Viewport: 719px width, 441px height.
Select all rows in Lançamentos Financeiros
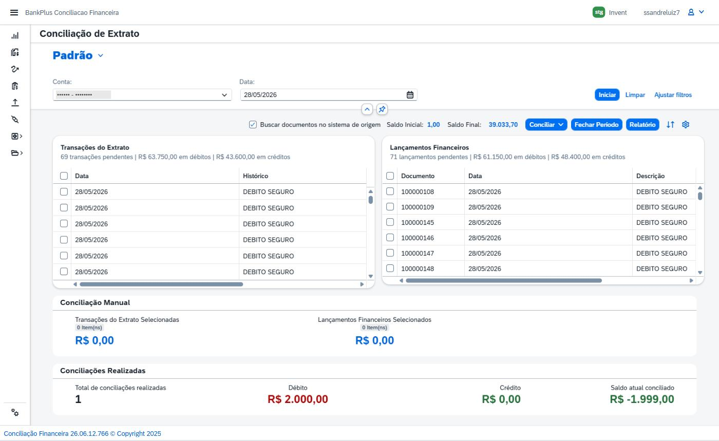(x=390, y=176)
